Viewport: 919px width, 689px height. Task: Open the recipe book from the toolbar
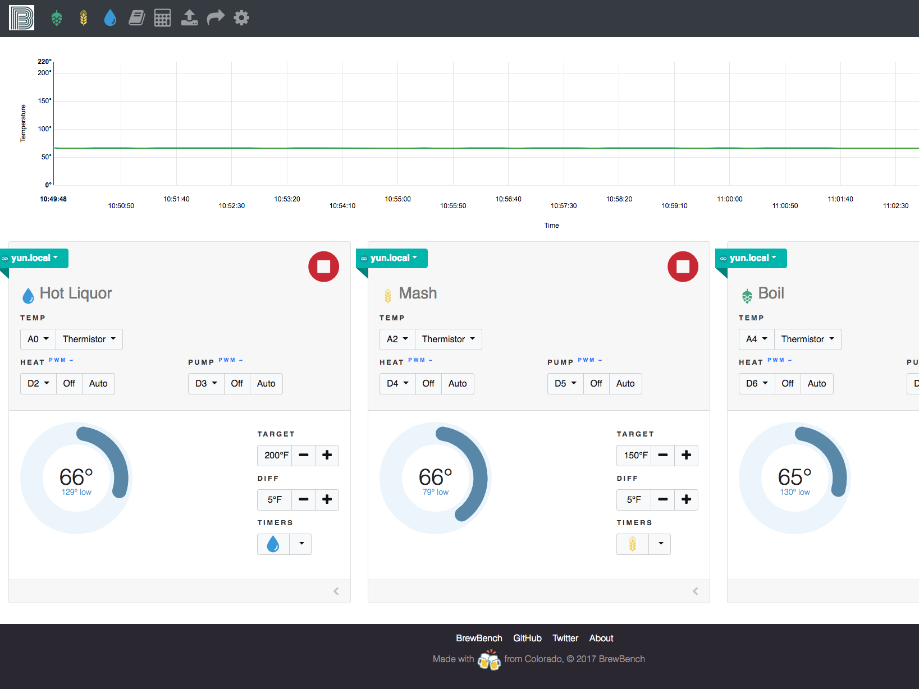[x=136, y=17]
